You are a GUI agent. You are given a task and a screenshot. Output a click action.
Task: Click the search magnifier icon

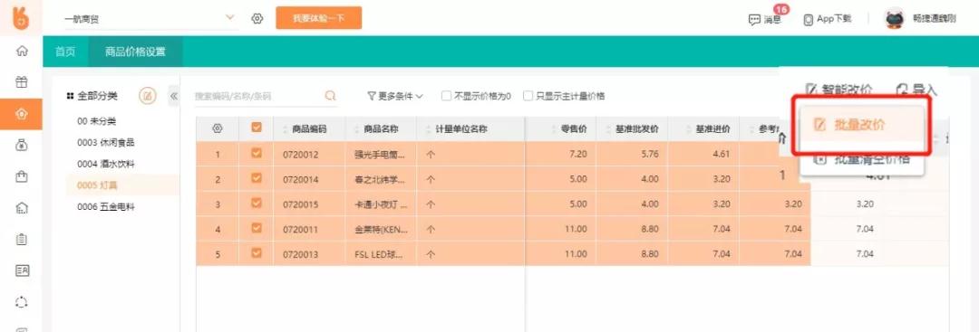[x=330, y=96]
